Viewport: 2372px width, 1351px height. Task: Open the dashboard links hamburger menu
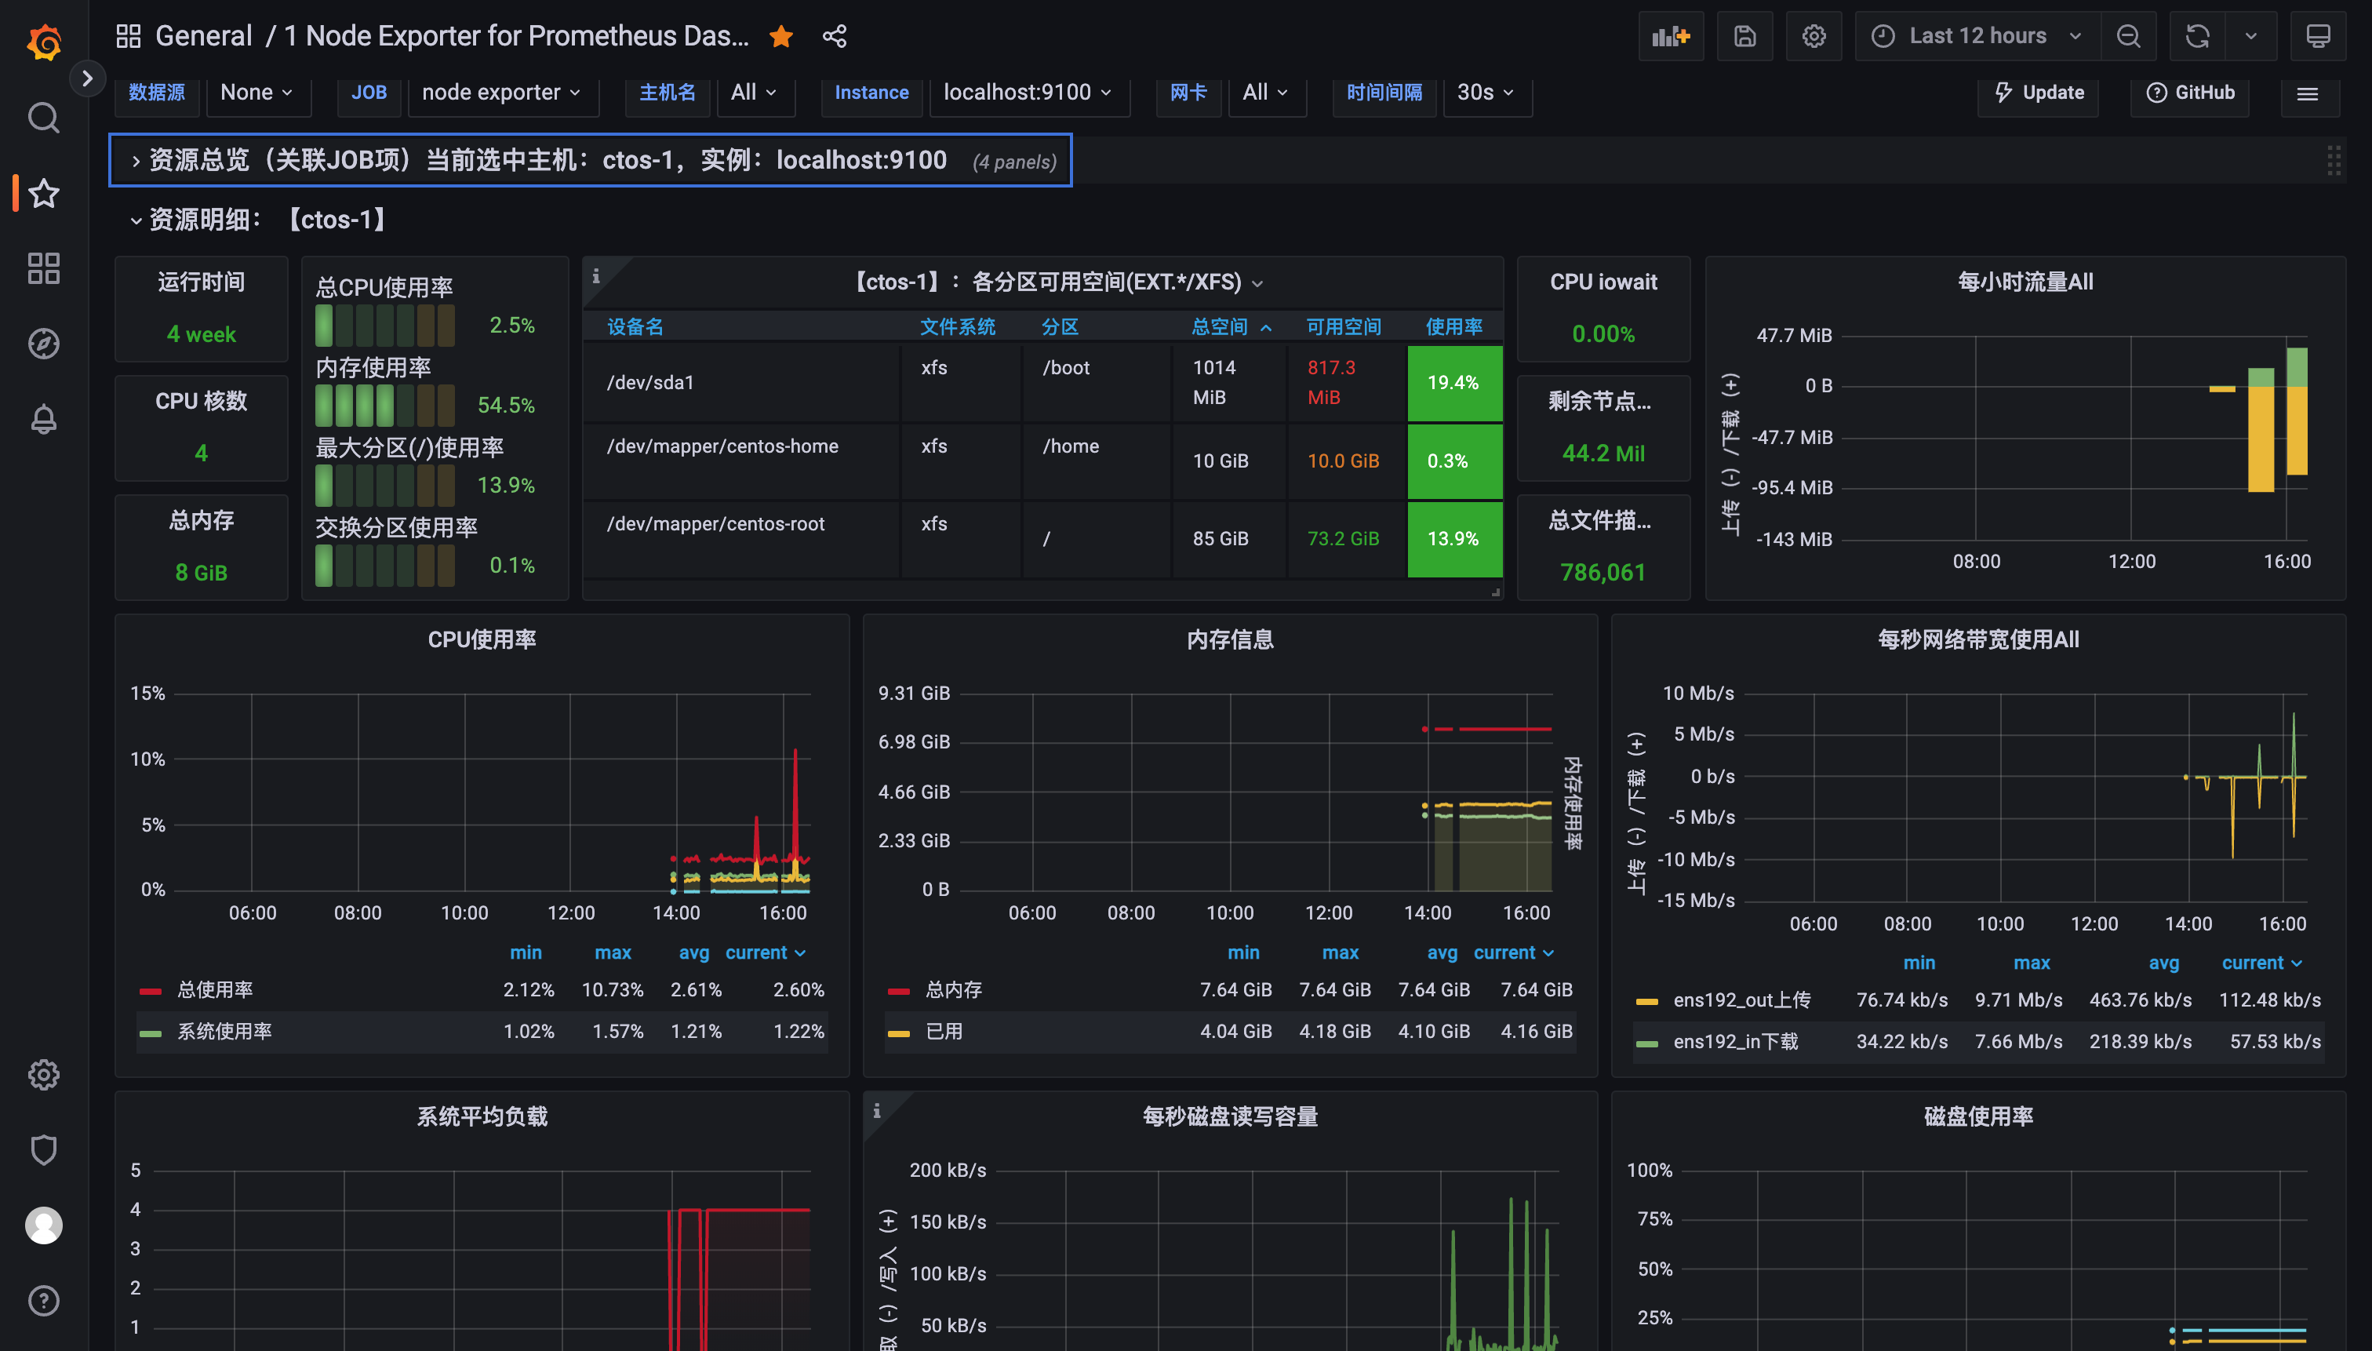point(2307,93)
